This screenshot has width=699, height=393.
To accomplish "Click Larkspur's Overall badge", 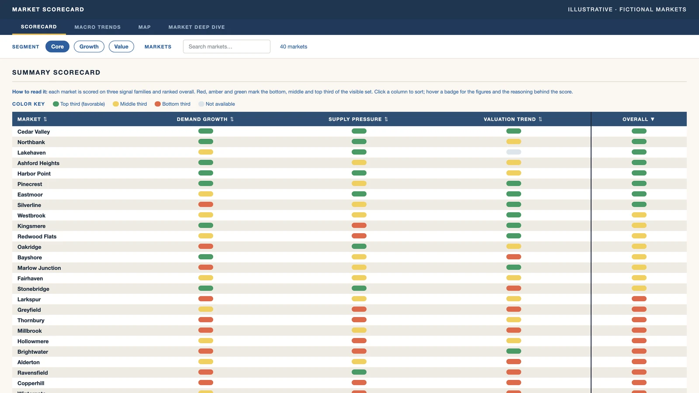I will tap(639, 299).
